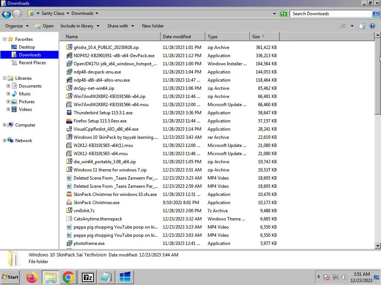Click the volume speaker tray icon
The height and width of the screenshot is (285, 381).
344,277
